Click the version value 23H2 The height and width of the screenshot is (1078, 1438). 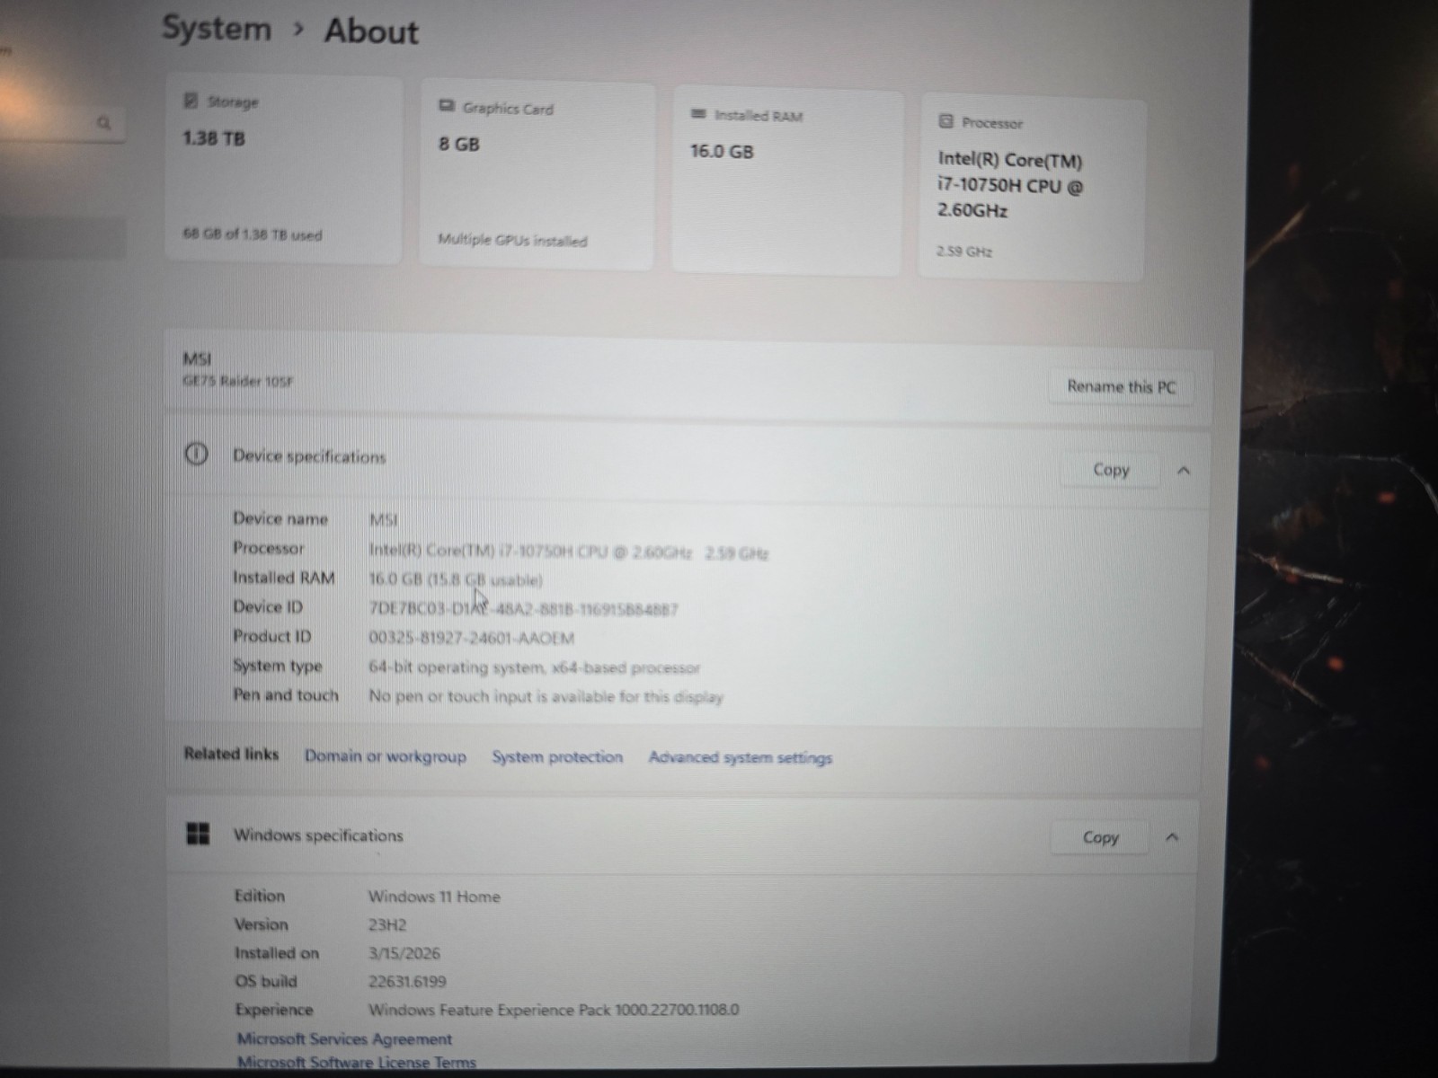[387, 924]
